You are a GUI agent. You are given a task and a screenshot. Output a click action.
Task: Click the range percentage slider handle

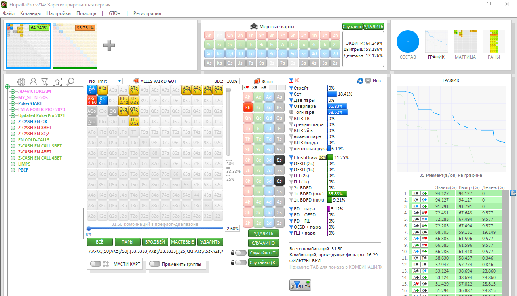(89, 229)
